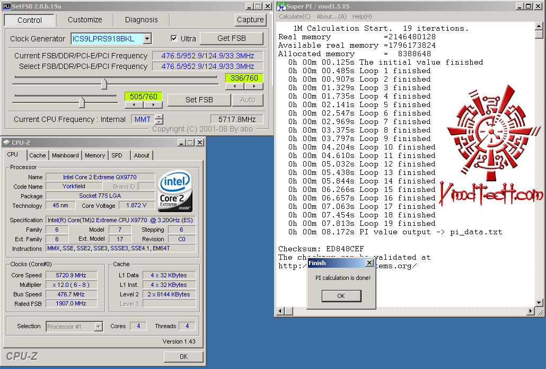546x369 pixels.
Task: Toggle the Ultra checkbox
Action: [x=174, y=39]
